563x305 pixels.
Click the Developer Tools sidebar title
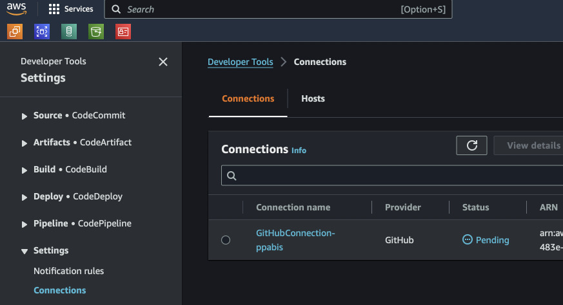pyautogui.click(x=53, y=61)
